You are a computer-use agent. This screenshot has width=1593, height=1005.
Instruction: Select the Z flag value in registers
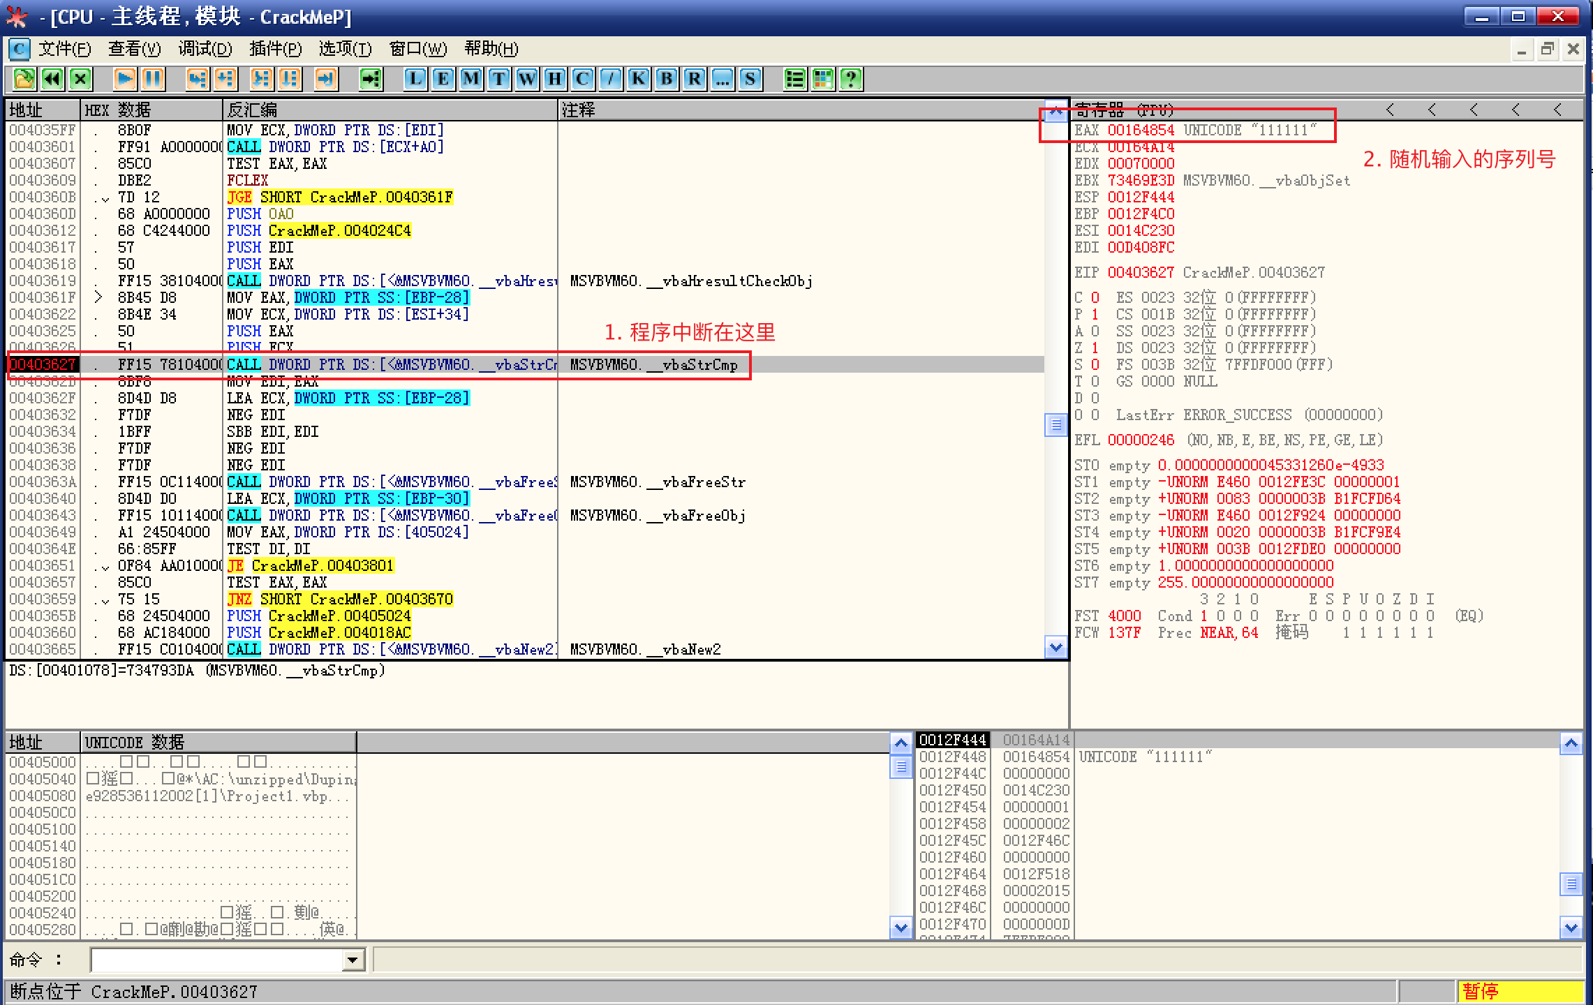[1095, 348]
